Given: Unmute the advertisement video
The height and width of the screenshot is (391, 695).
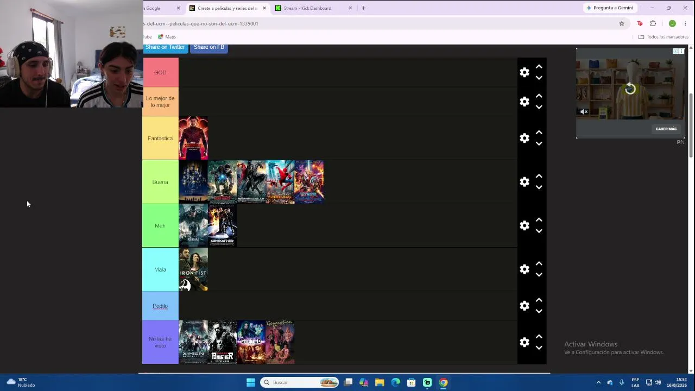Looking at the screenshot, I should (x=584, y=112).
